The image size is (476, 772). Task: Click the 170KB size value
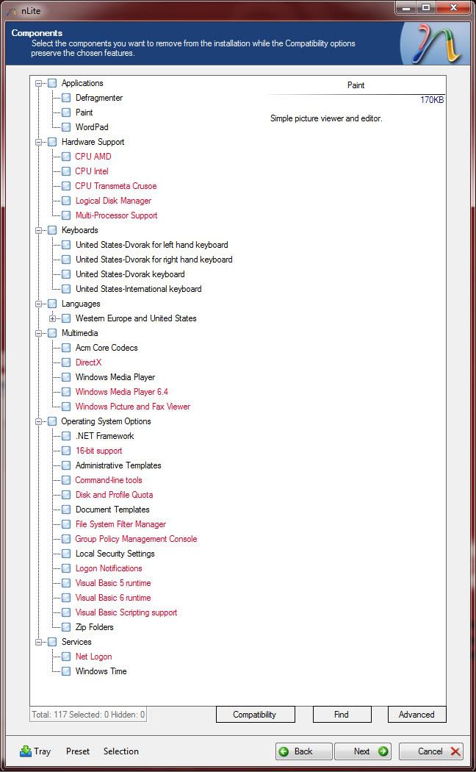432,100
